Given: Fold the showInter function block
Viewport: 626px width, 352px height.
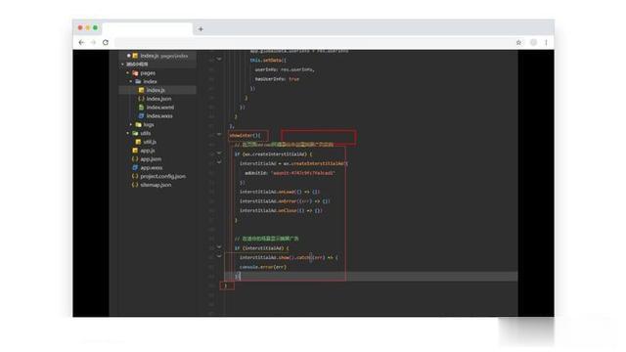Looking at the screenshot, I should (x=219, y=135).
